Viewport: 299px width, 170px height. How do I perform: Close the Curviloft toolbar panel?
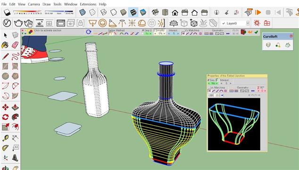tap(291, 36)
